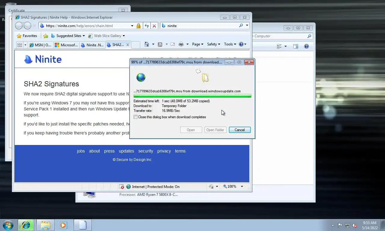The image size is (385, 231).
Task: Open Favorites star button
Action: pos(27,36)
